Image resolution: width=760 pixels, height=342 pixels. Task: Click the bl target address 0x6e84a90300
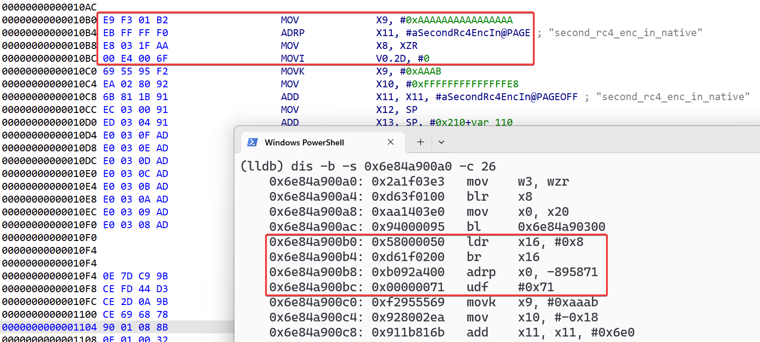coord(561,227)
